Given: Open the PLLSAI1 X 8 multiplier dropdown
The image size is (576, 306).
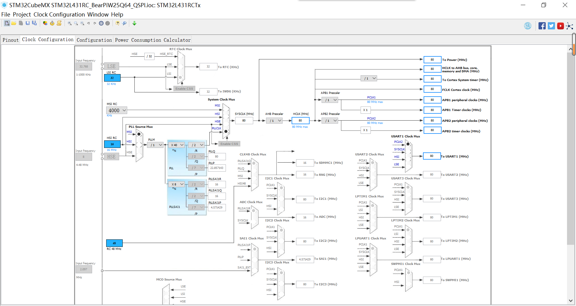Looking at the screenshot, I should coord(176,184).
